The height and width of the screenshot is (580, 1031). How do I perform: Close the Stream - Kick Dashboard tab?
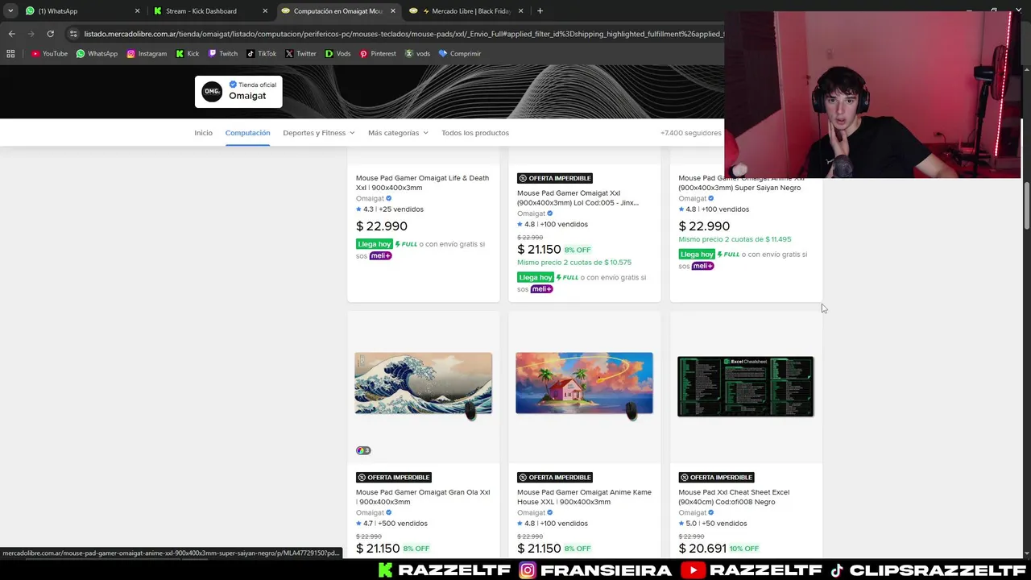point(265,11)
